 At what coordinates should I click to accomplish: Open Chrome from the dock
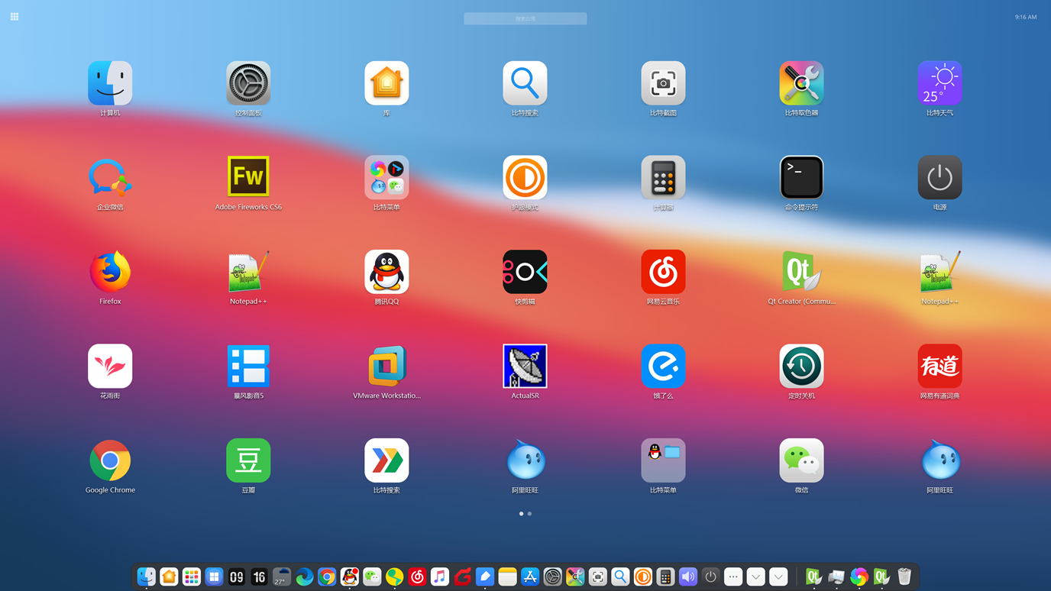click(x=327, y=577)
